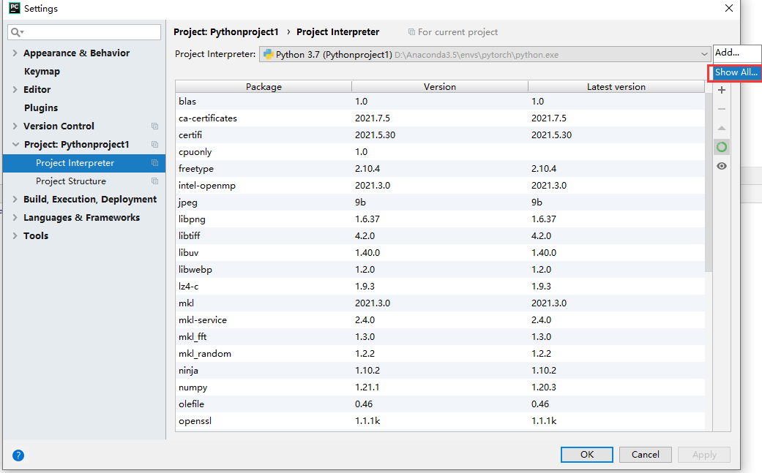Expand the Languages & Frameworks section

15,217
